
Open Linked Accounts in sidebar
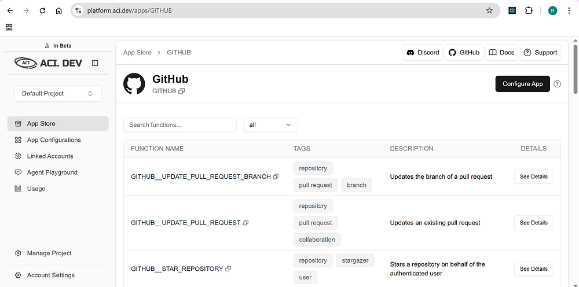click(58, 156)
